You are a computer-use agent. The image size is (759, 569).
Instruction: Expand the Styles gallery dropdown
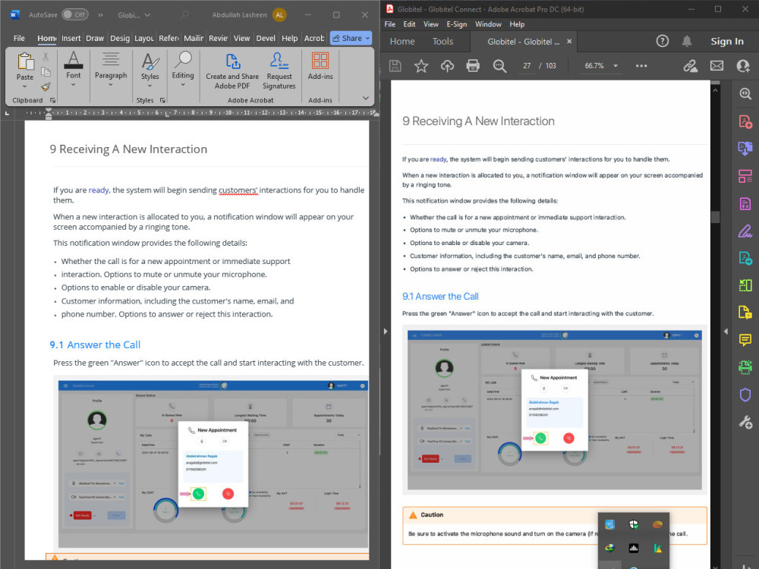[150, 86]
